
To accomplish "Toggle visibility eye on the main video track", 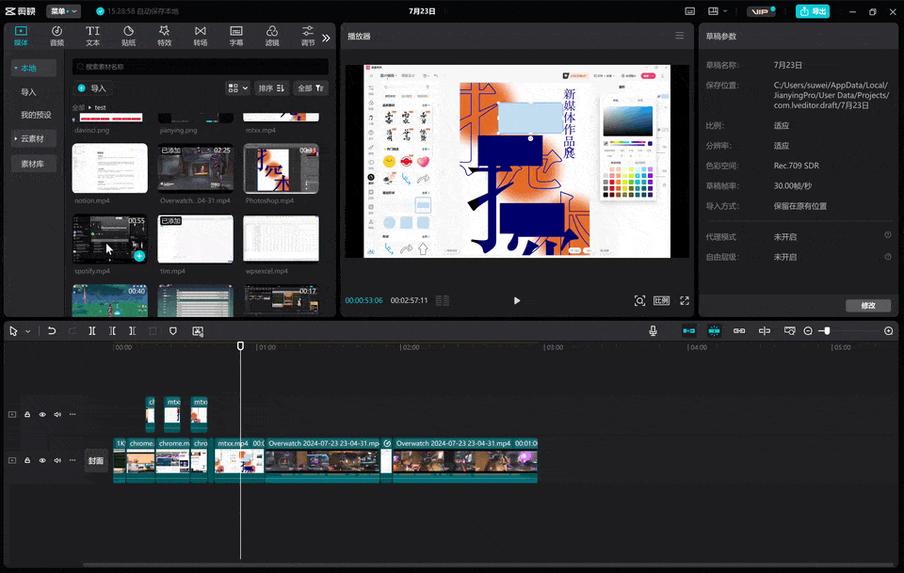I will (42, 460).
